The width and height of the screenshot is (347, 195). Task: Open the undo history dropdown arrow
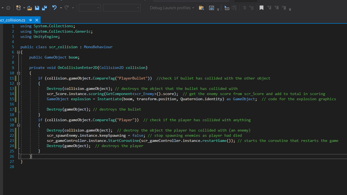tap(61, 8)
